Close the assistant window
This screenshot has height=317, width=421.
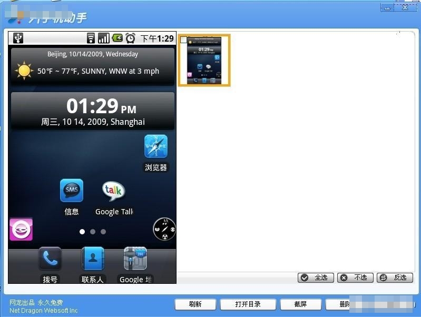click(405, 8)
